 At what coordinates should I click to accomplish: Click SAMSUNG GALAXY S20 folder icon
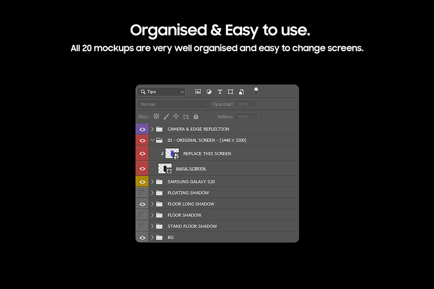pyautogui.click(x=159, y=182)
